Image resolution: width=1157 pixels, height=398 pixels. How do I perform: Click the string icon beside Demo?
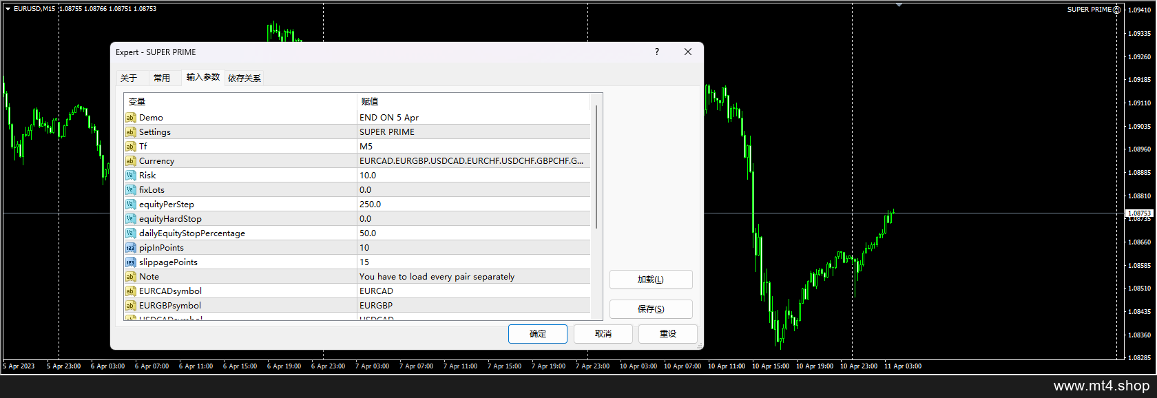coord(130,118)
